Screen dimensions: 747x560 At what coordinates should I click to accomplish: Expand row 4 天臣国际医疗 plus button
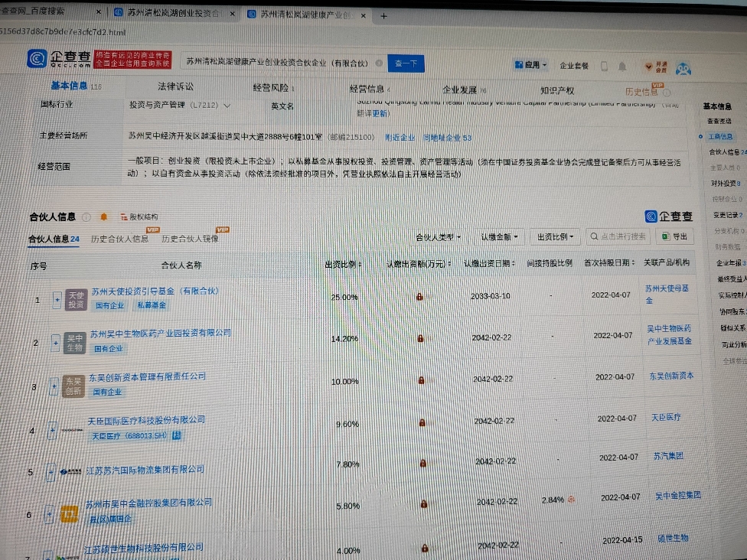pos(52,430)
